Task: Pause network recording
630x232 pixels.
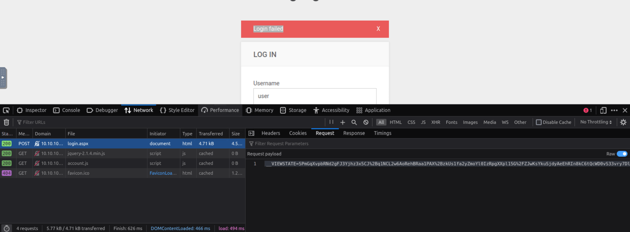Action: [331, 122]
